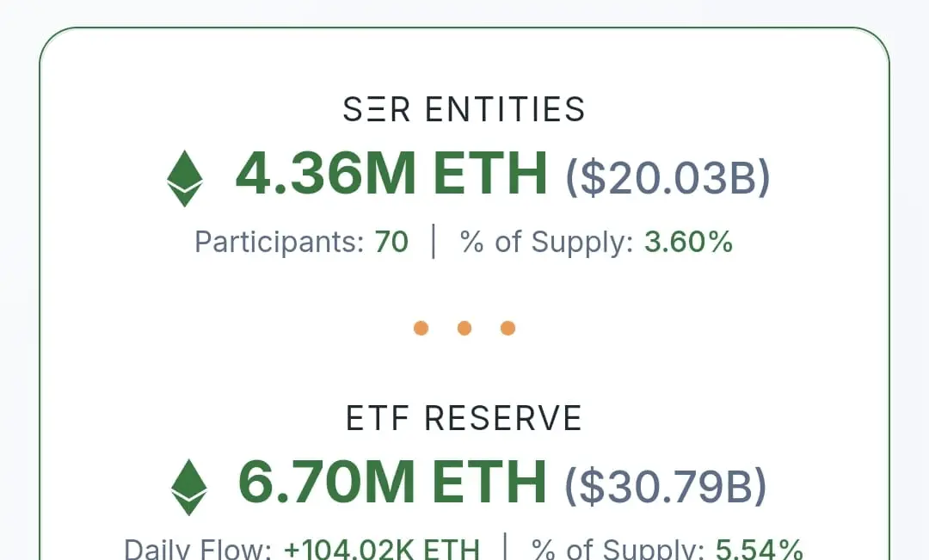The height and width of the screenshot is (560, 929).
Task: Click the Ethereum icon beside 4.36M ETH
Action: (185, 178)
